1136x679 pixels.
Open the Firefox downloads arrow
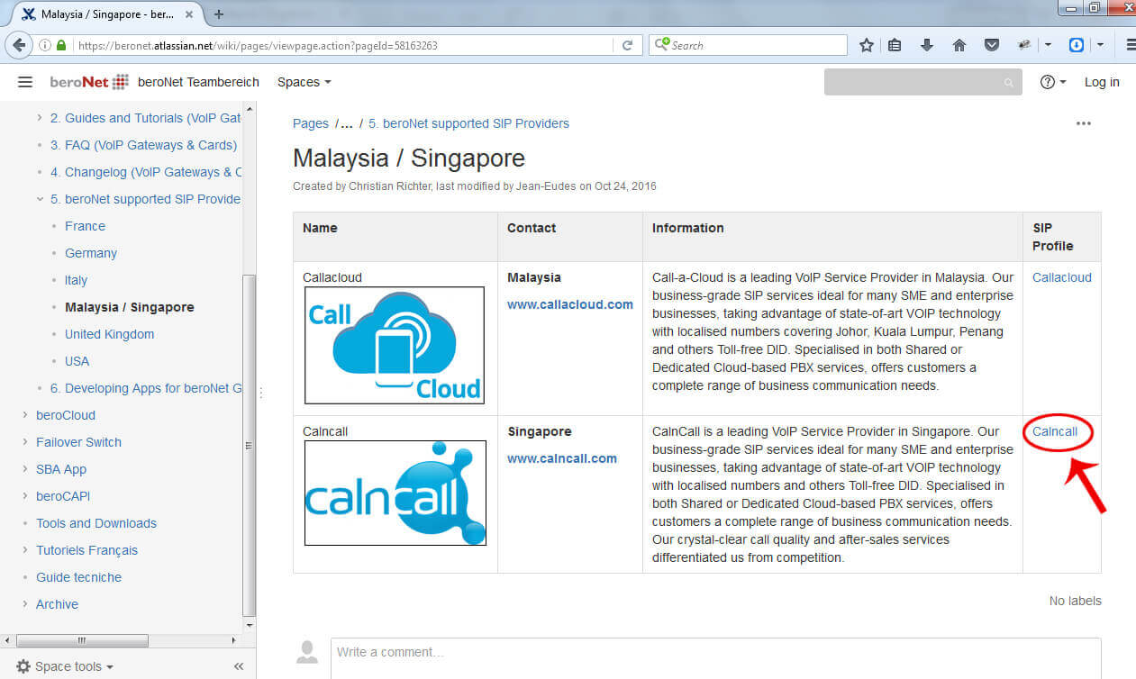pyautogui.click(x=927, y=45)
